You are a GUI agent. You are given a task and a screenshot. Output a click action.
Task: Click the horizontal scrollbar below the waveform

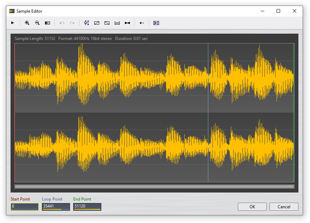[x=154, y=187]
